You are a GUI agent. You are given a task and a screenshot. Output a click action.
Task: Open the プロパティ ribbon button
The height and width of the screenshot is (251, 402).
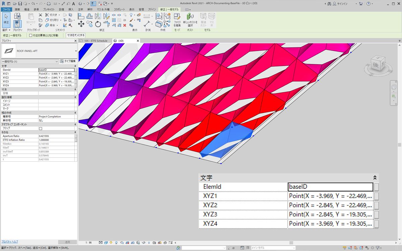coord(17,23)
